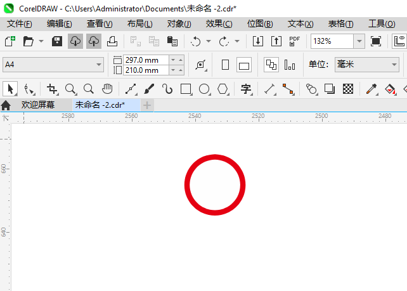Toggle the rulers display icon
Viewport: 407px width, 291px height.
point(399,41)
